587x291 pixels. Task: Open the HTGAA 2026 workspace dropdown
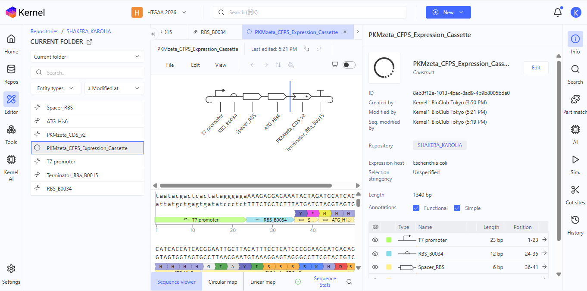(159, 13)
